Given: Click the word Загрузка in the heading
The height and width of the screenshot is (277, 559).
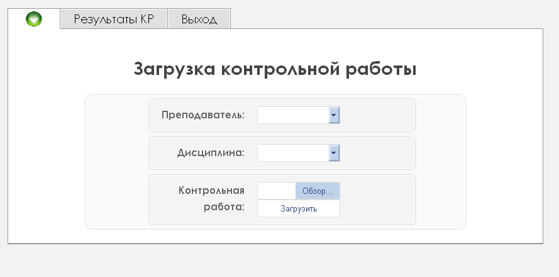Looking at the screenshot, I should 174,69.
